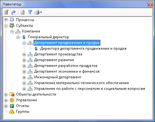Select Объекты деятельности label
This screenshot has height=122, width=155.
(x=36, y=94)
